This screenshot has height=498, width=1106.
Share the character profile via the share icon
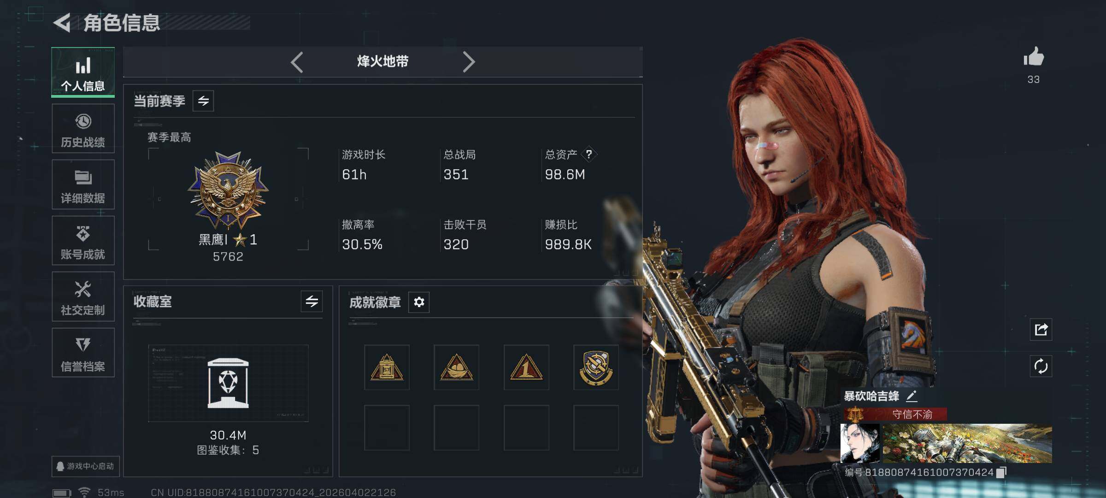(1041, 330)
